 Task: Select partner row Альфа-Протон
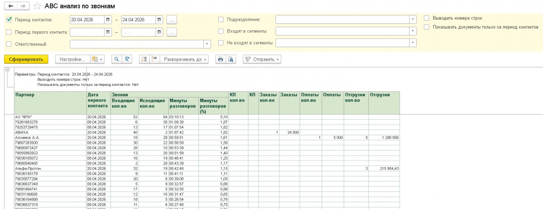click(50, 168)
